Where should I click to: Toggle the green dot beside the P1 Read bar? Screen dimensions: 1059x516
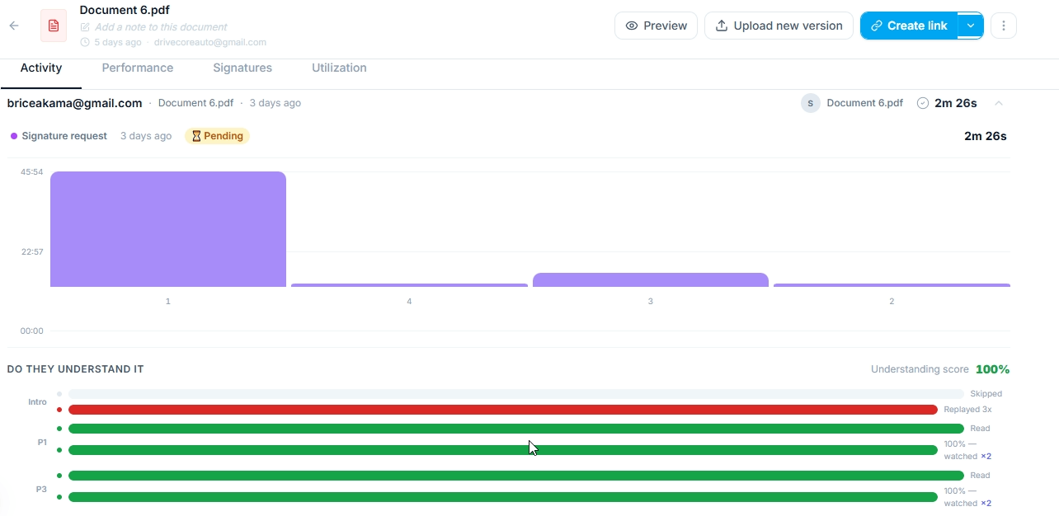(x=58, y=428)
